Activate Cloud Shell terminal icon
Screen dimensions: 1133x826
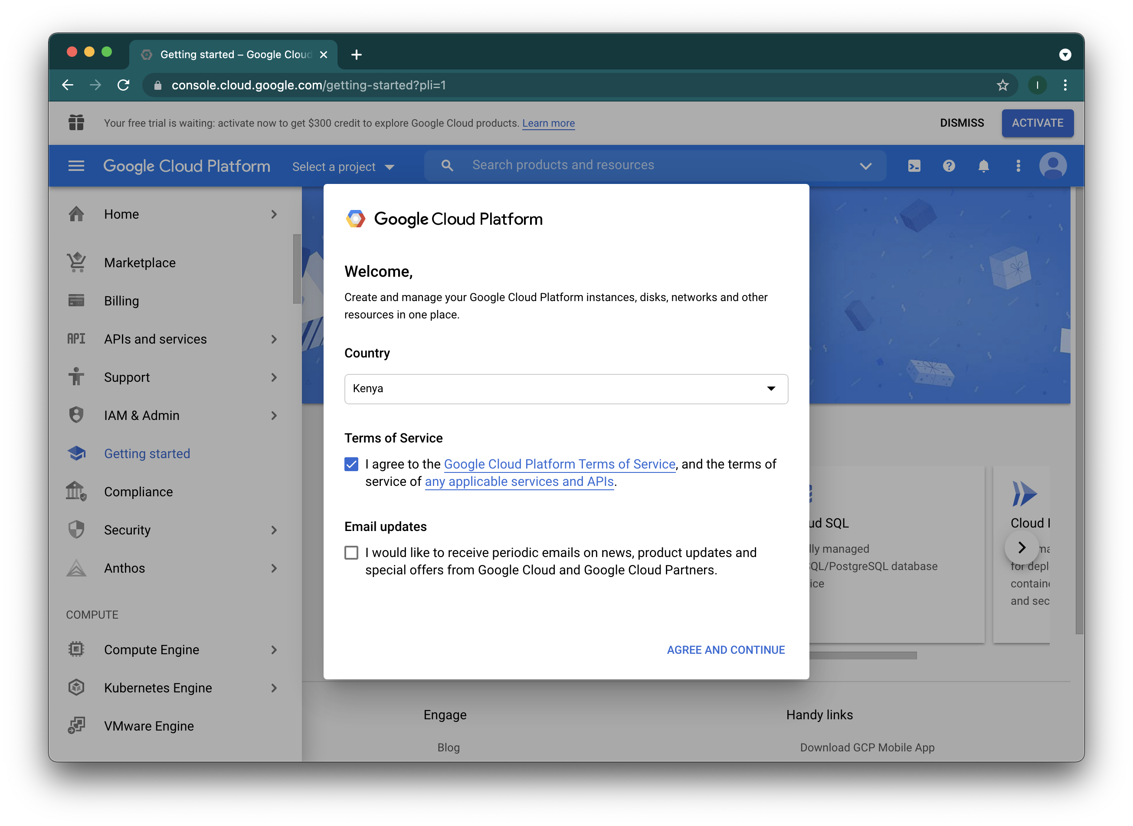click(914, 166)
